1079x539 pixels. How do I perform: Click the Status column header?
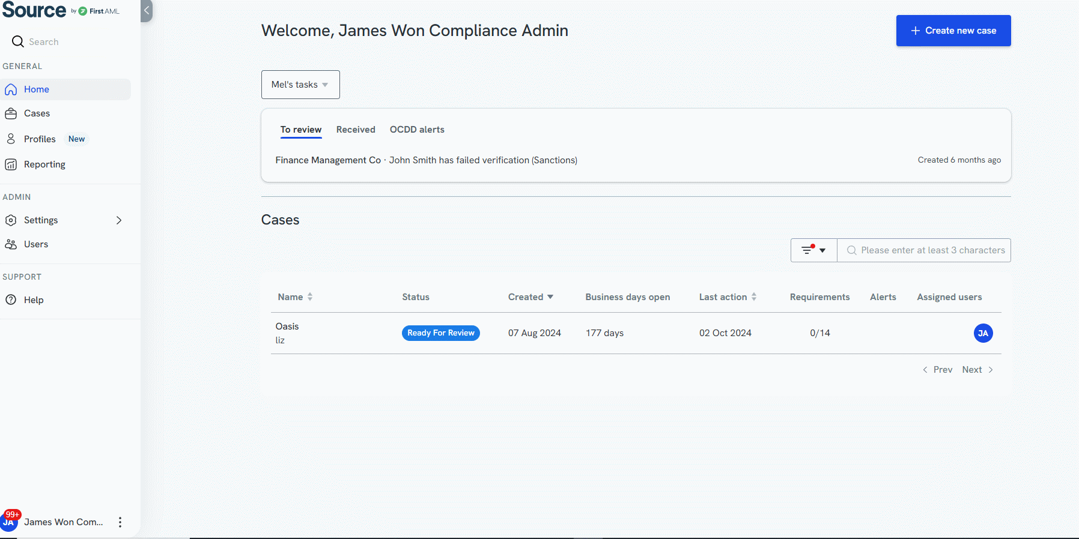416,297
